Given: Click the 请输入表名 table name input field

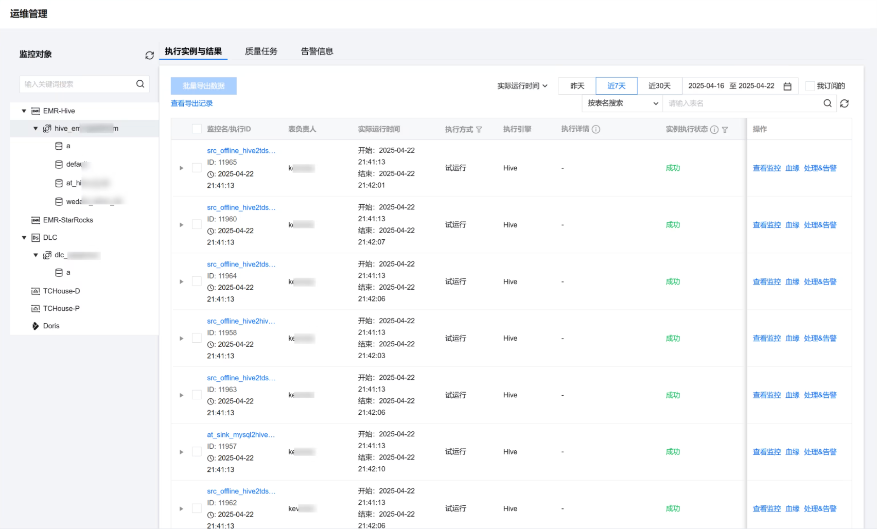Looking at the screenshot, I should point(741,103).
